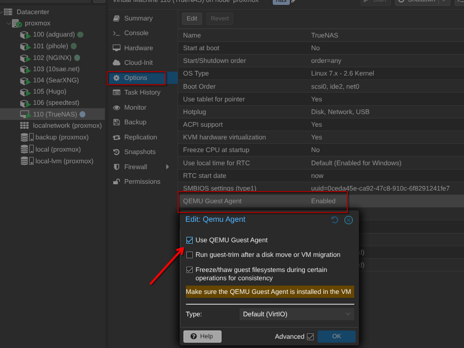Viewport: 464px width, 348px height.
Task: Select the ACPI support row
Action: coord(321,124)
